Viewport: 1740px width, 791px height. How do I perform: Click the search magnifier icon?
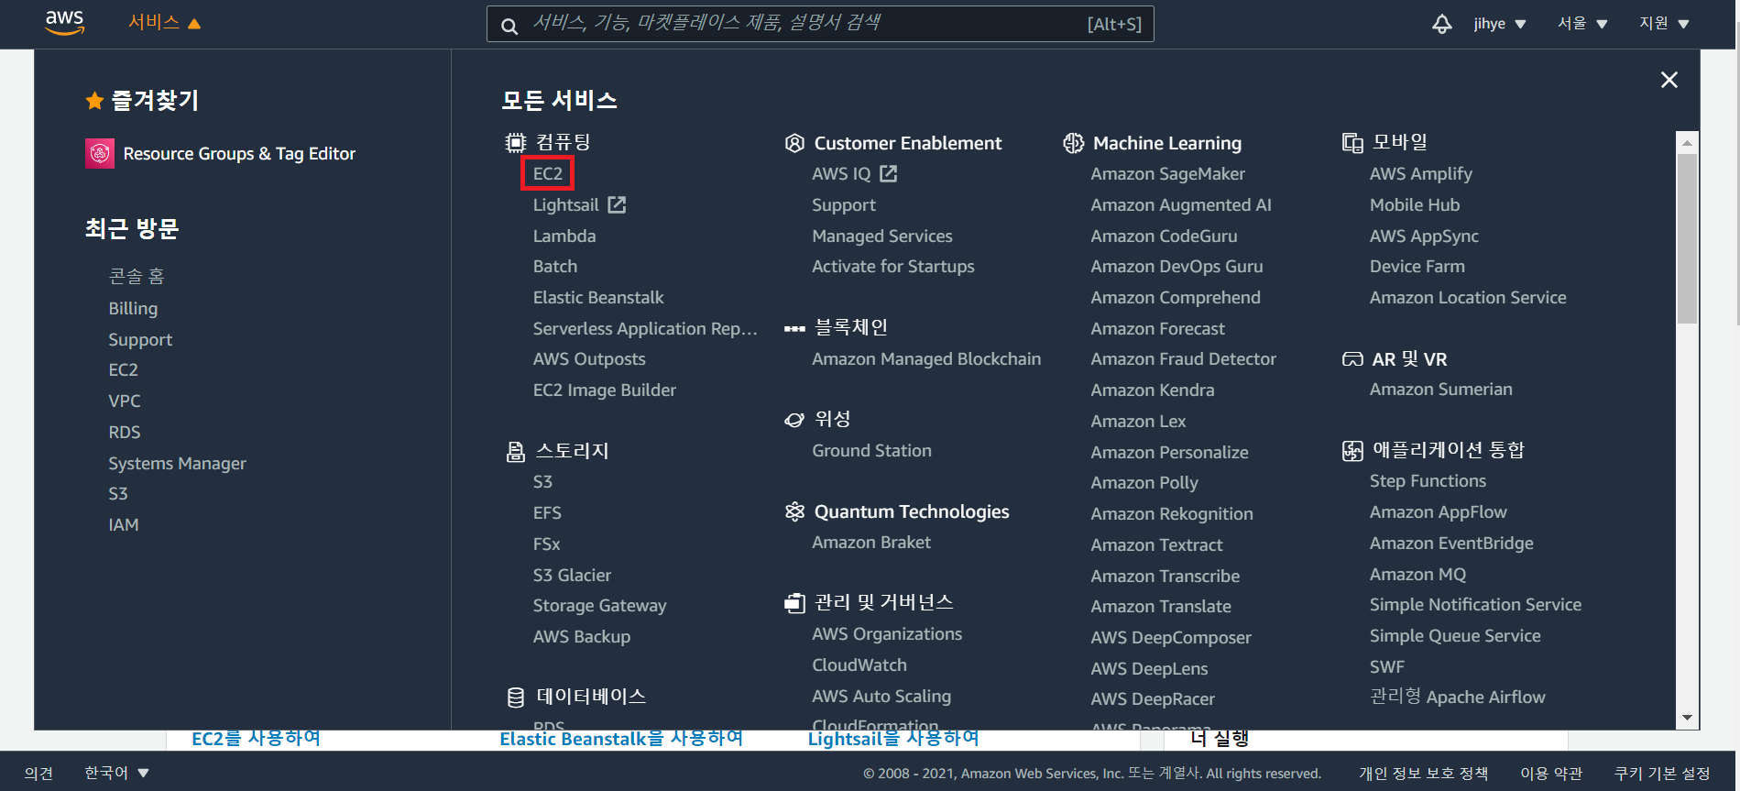pos(509,26)
